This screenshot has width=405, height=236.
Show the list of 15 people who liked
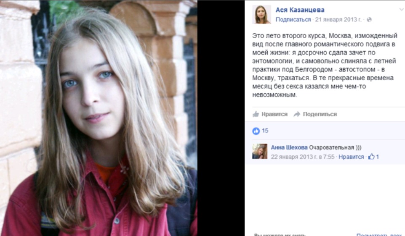[x=265, y=131]
